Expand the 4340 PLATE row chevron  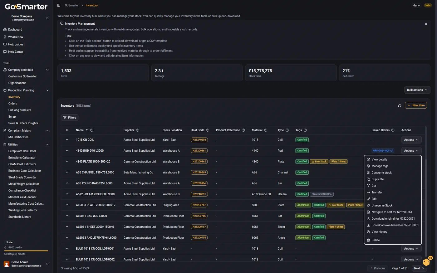(x=67, y=162)
